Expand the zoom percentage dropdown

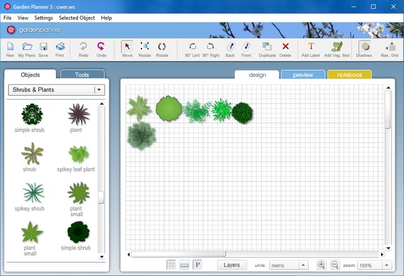click(376, 265)
